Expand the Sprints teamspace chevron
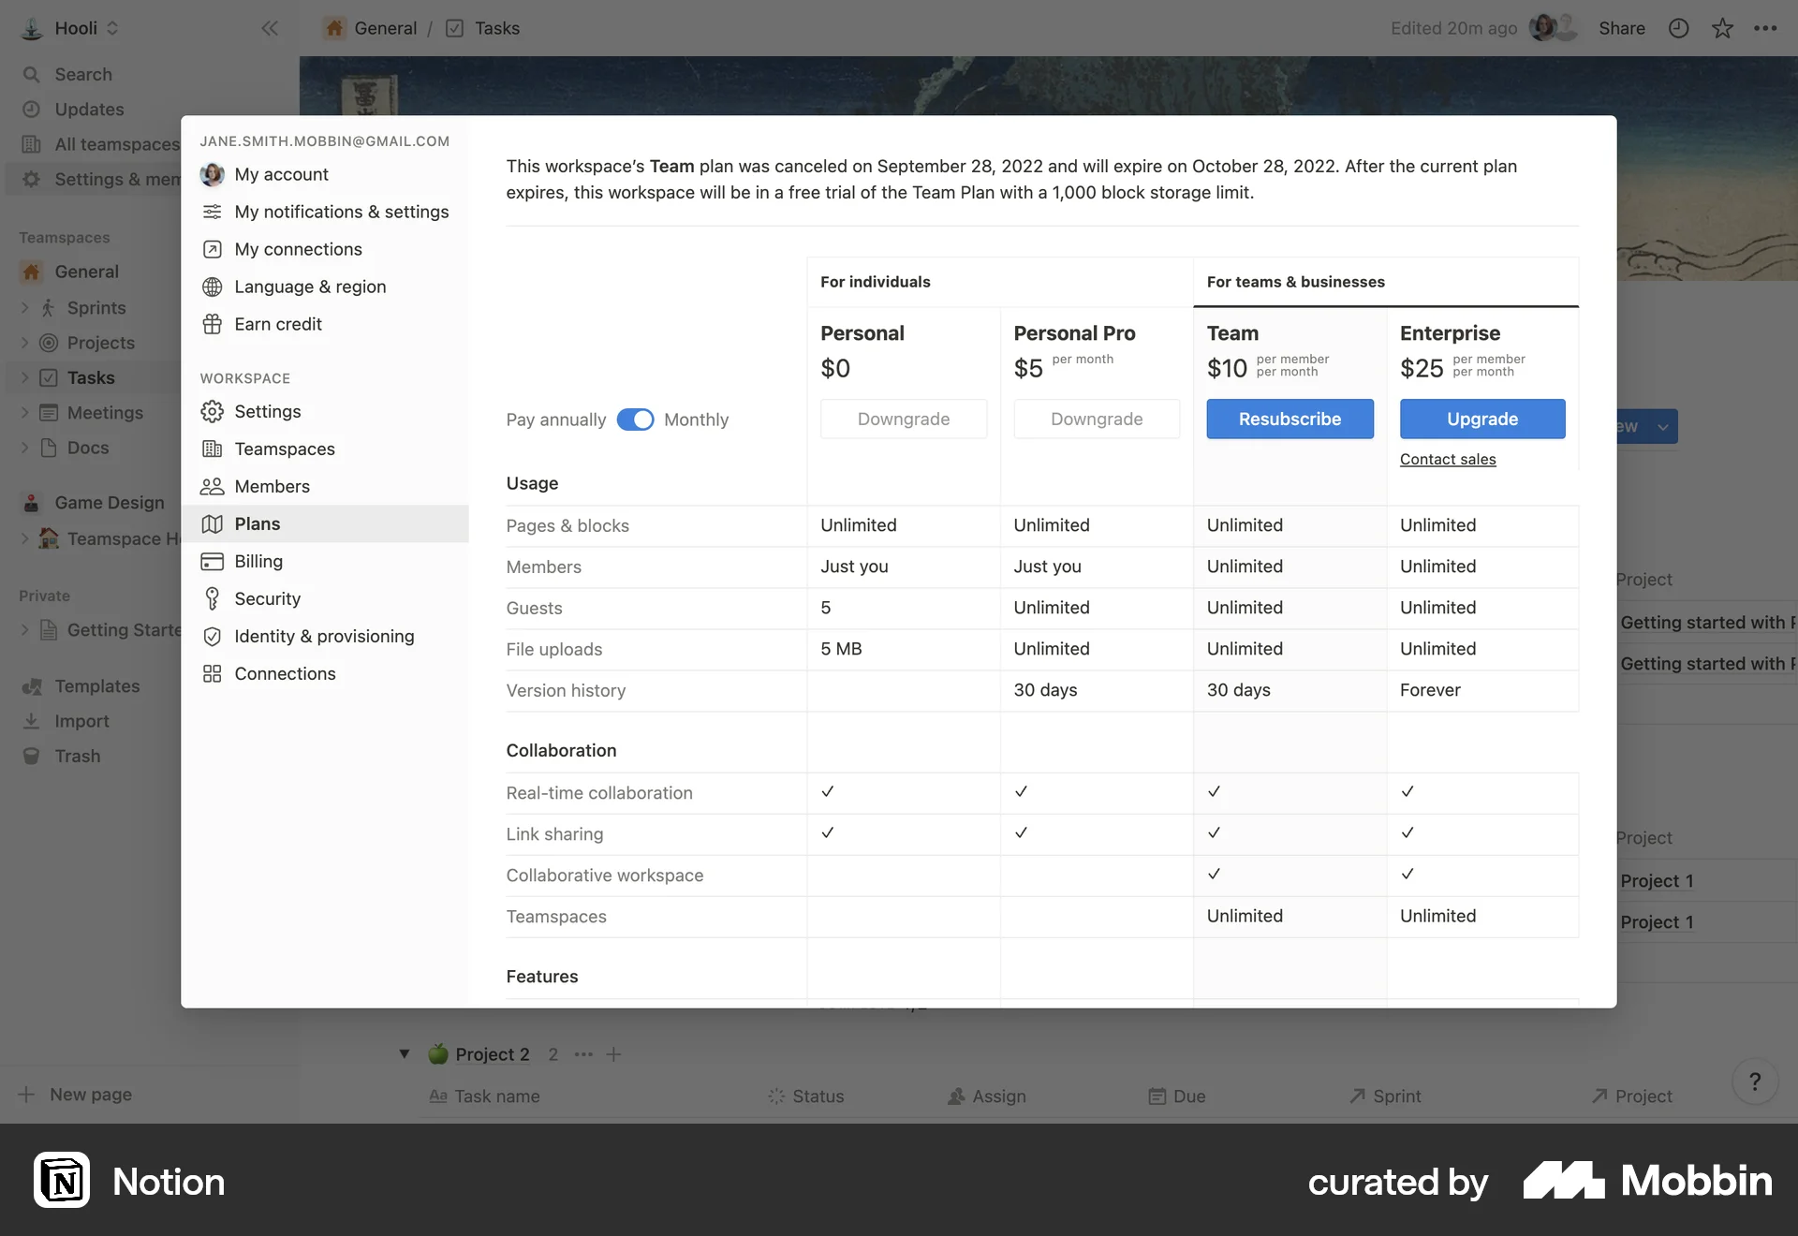Screen dimensions: 1798x1236 pyautogui.click(x=24, y=308)
